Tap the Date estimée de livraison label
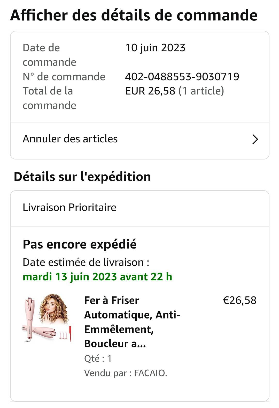 (86, 262)
